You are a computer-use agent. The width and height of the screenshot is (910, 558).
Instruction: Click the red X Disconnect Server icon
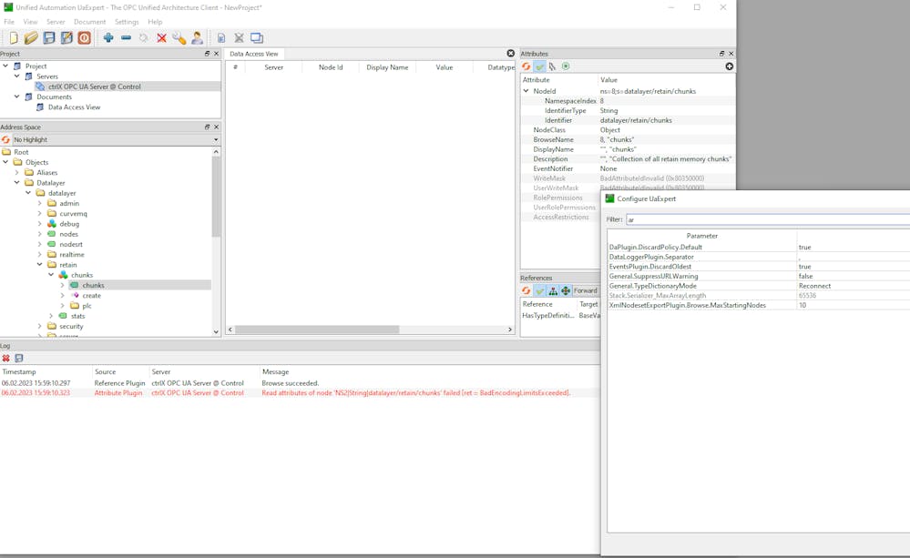click(161, 38)
